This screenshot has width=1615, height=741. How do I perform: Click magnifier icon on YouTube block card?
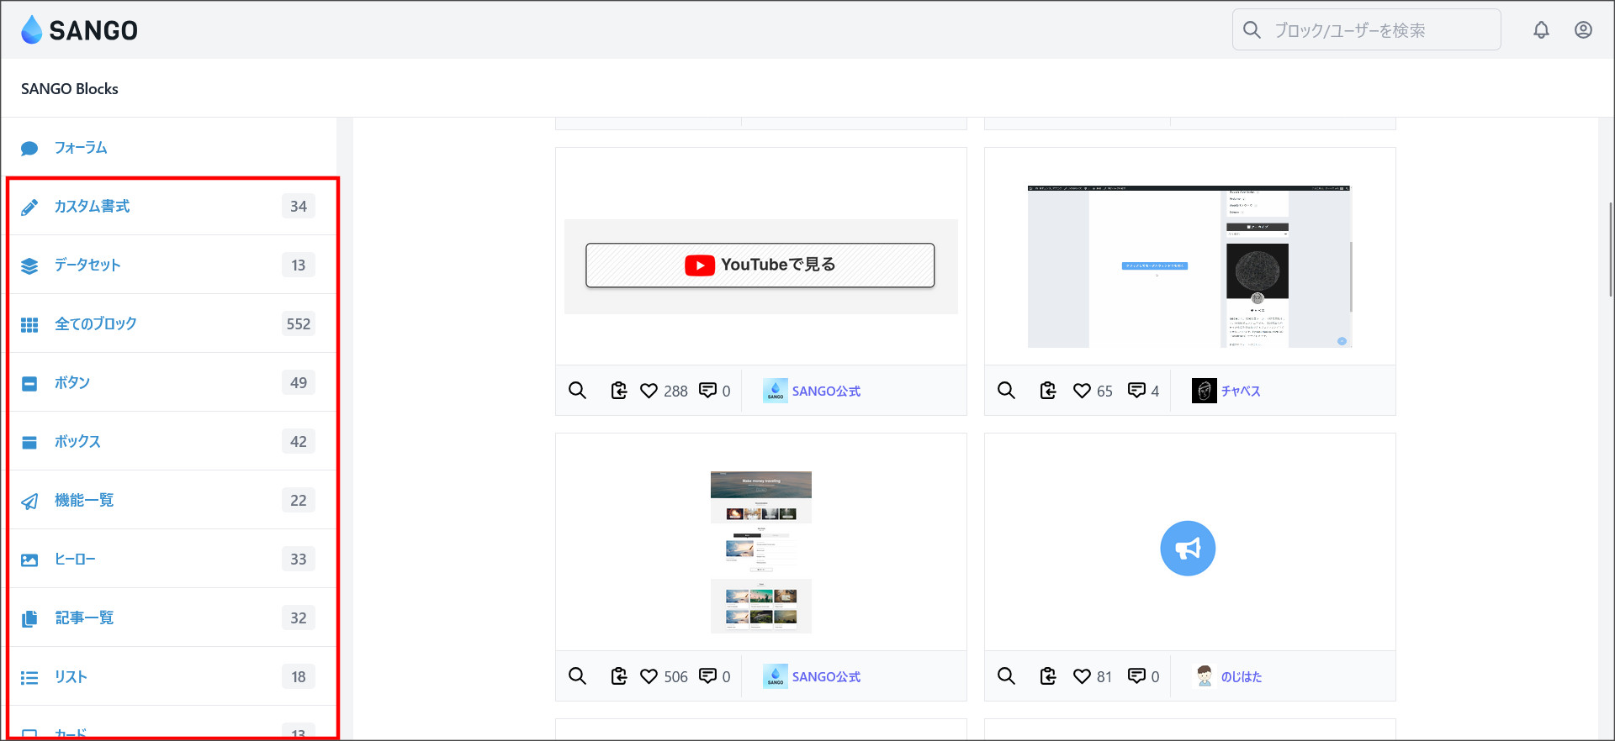click(x=577, y=391)
